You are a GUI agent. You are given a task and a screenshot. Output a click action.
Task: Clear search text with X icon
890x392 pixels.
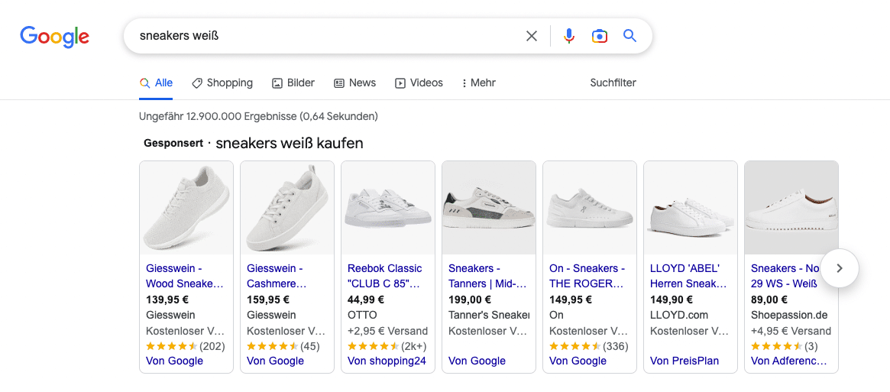(532, 36)
